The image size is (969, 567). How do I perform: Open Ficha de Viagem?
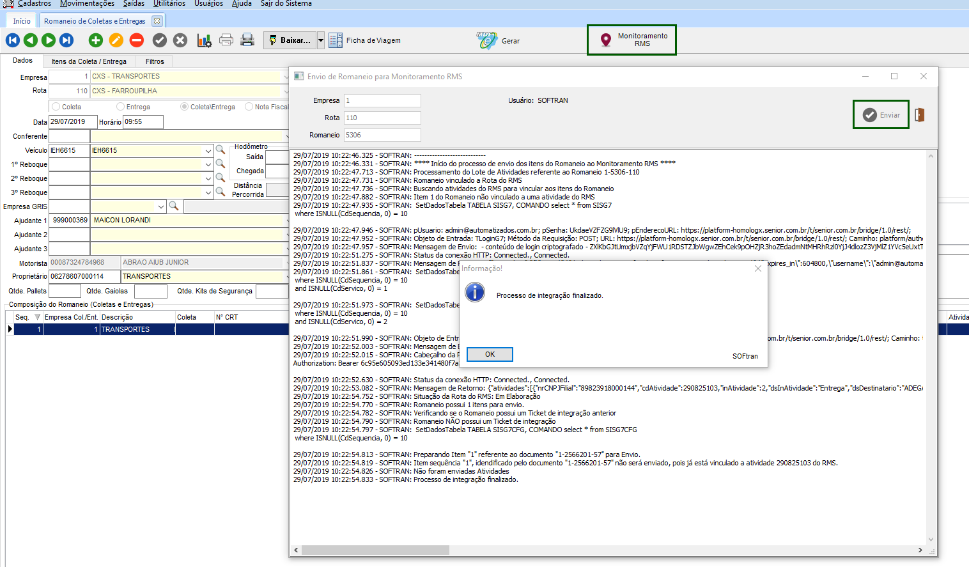[x=366, y=40]
